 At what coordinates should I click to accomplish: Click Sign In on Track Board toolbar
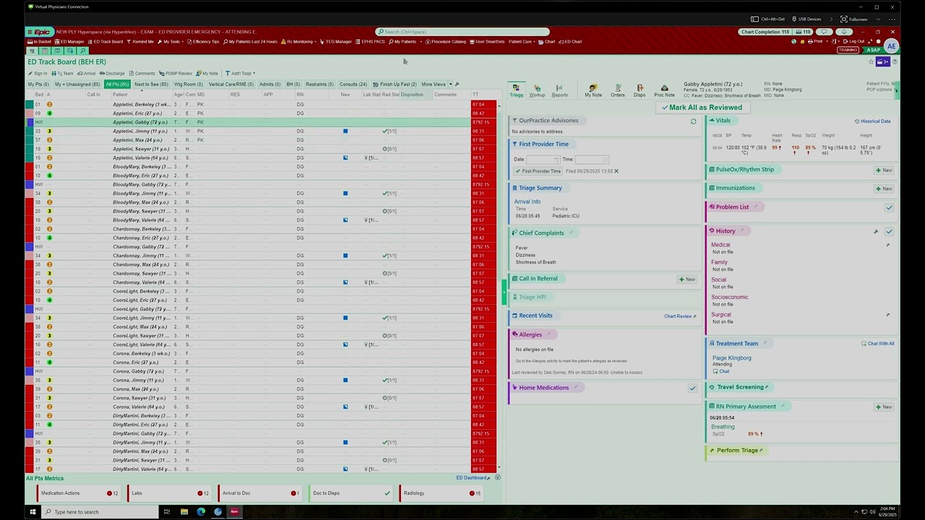(x=38, y=74)
